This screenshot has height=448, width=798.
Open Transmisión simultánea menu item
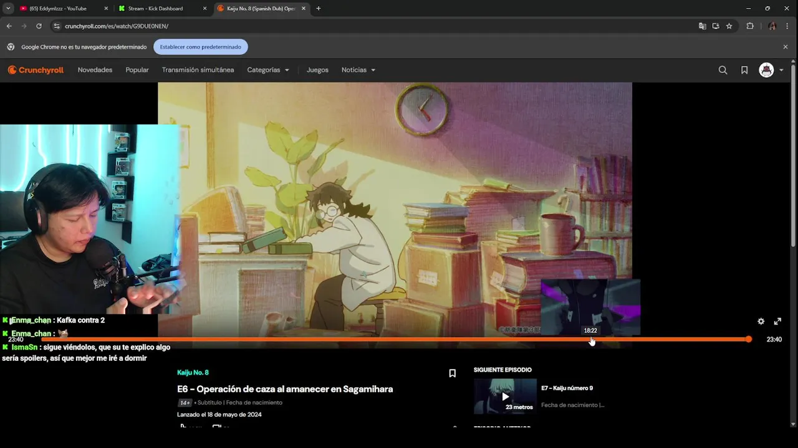point(198,70)
